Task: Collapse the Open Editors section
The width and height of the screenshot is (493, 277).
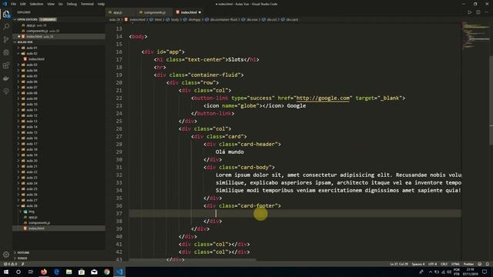Action: [15, 19]
